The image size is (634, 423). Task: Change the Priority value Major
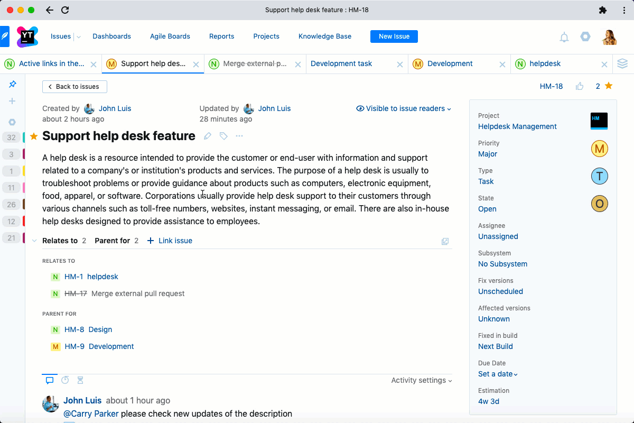[x=488, y=154]
